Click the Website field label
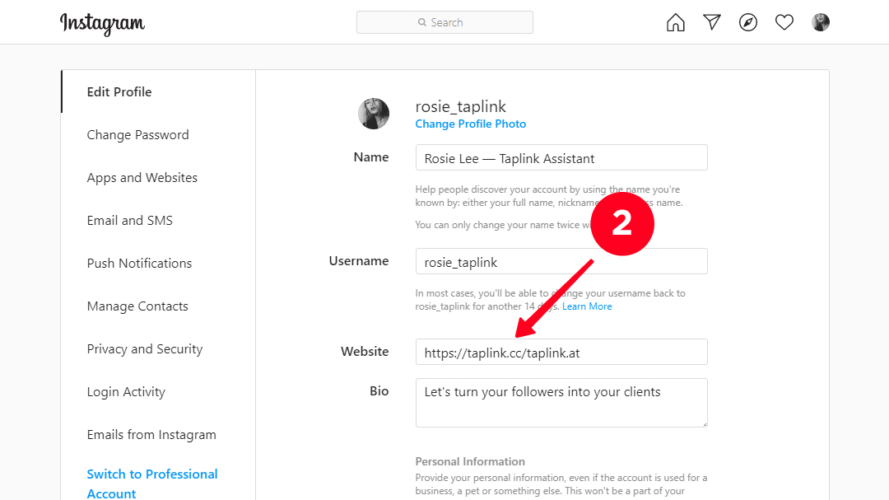The image size is (889, 500). pyautogui.click(x=365, y=352)
